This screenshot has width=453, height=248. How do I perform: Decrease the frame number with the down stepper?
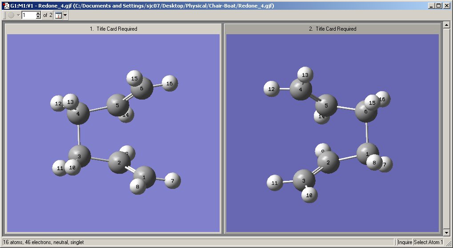pyautogui.click(x=38, y=17)
